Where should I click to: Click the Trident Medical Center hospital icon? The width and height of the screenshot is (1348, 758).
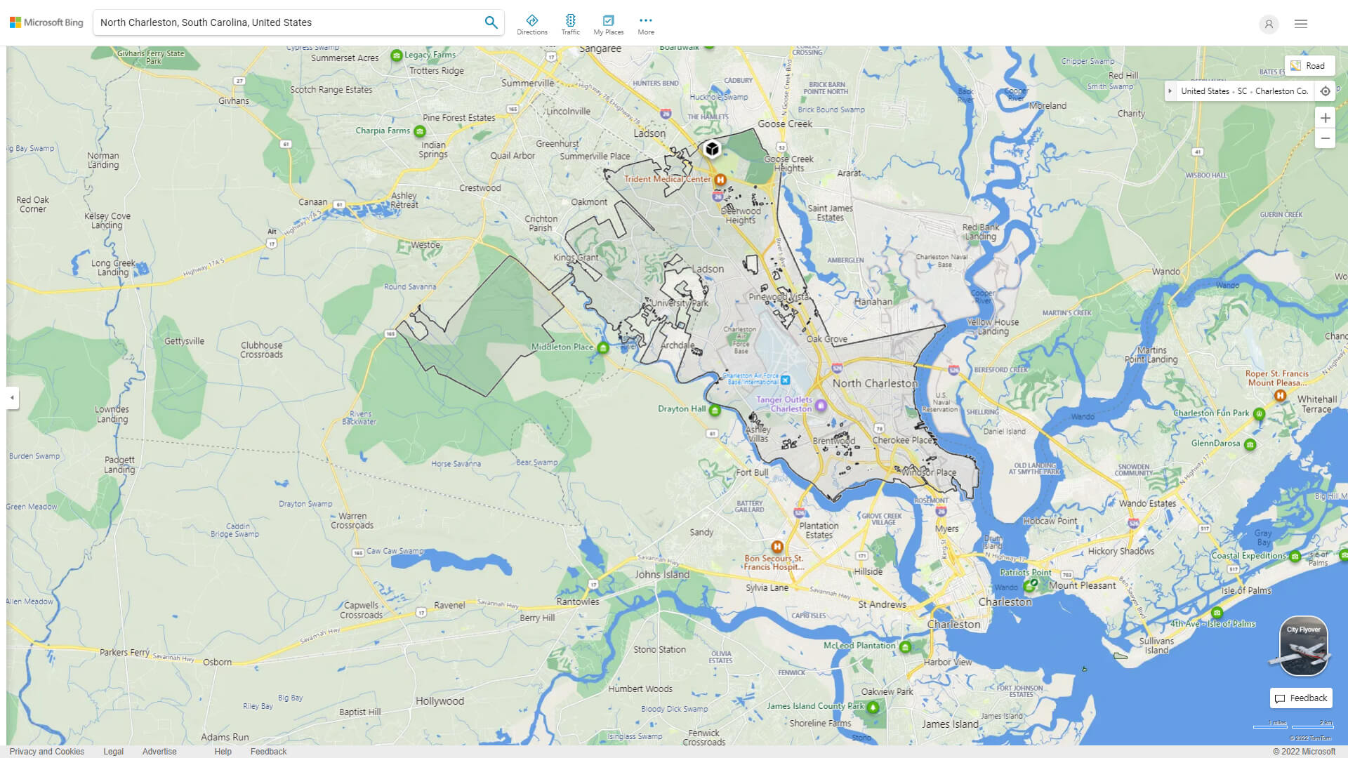click(x=720, y=180)
